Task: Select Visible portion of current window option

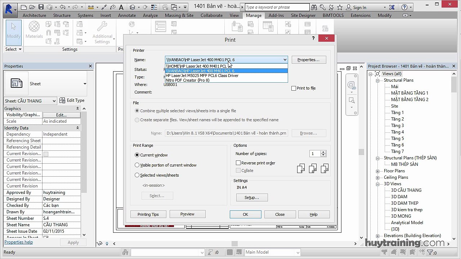Action: tap(137, 165)
